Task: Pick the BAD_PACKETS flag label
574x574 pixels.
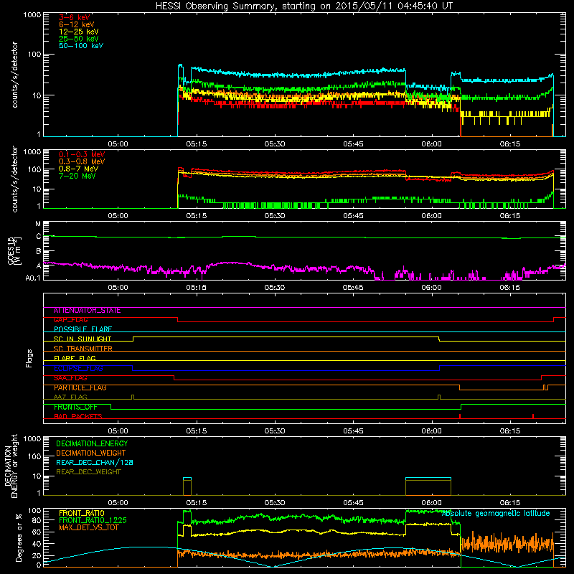Action: tap(78, 417)
